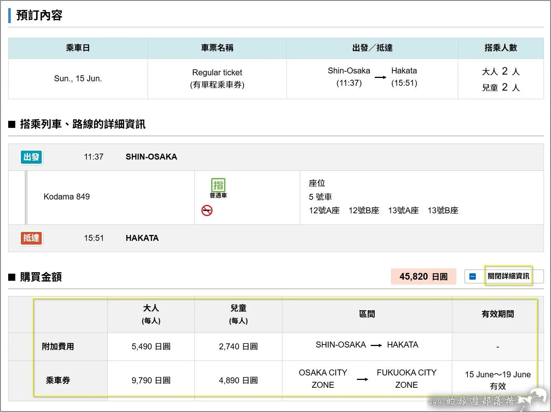Click (有單程乘車券) text
The height and width of the screenshot is (412, 551).
click(x=217, y=85)
